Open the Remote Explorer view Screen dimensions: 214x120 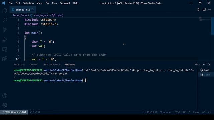coord(5,49)
